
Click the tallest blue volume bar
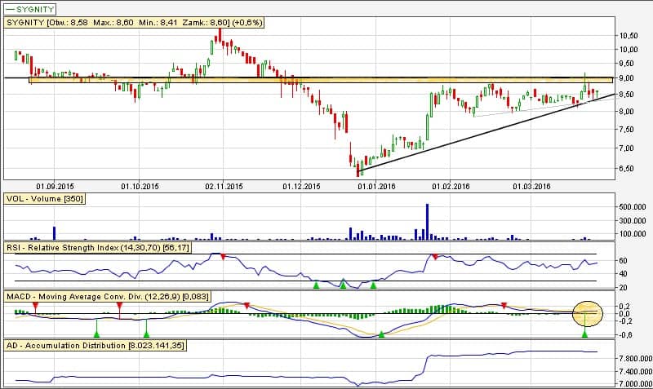coord(427,222)
